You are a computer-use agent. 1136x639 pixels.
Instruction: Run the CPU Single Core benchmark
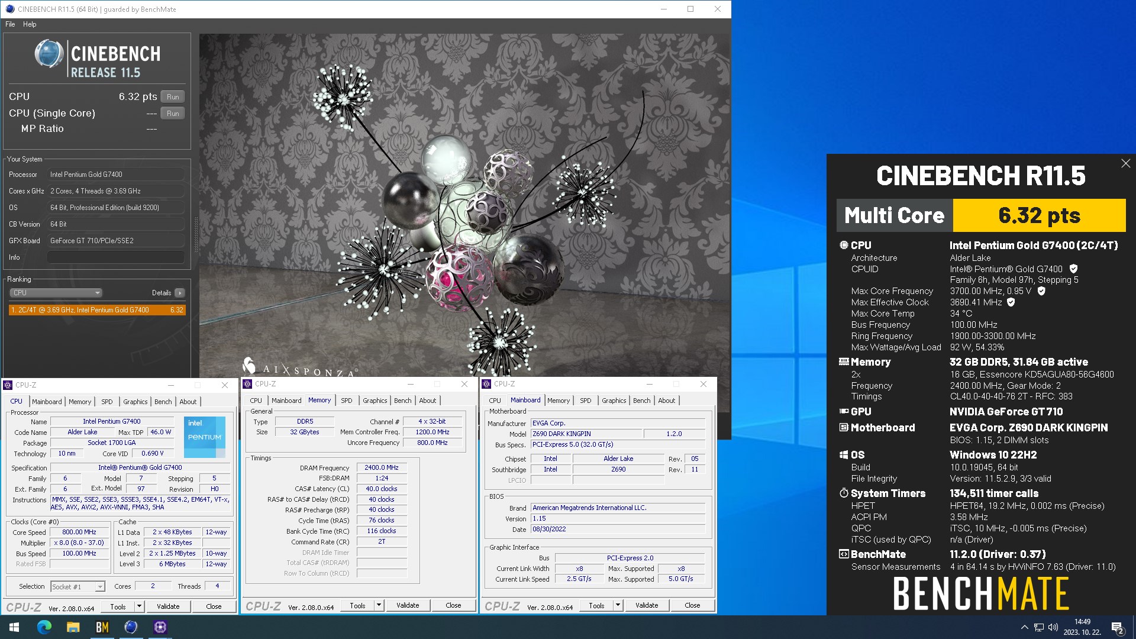[173, 114]
